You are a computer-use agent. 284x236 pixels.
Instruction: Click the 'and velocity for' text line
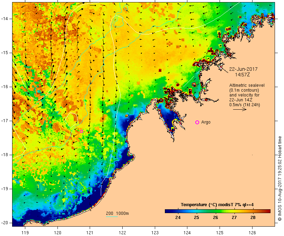click(244, 95)
